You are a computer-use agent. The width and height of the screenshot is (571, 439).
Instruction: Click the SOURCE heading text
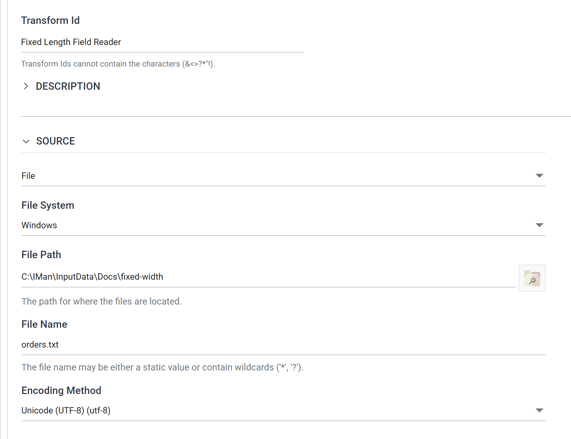[x=55, y=141]
